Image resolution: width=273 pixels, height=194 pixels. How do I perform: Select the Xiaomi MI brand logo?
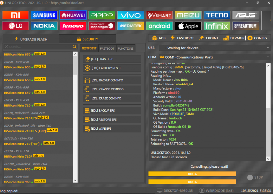[16, 15]
